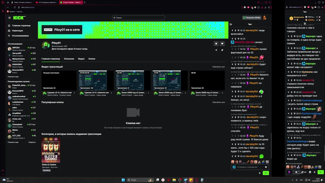Click the KICK logo
The width and height of the screenshot is (325, 183).
point(19,18)
